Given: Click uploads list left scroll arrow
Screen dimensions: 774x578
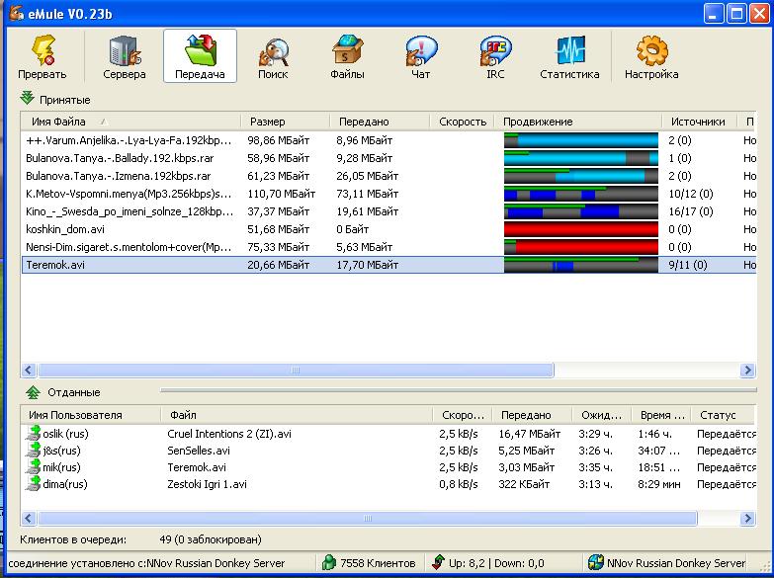Looking at the screenshot, I should tap(29, 519).
